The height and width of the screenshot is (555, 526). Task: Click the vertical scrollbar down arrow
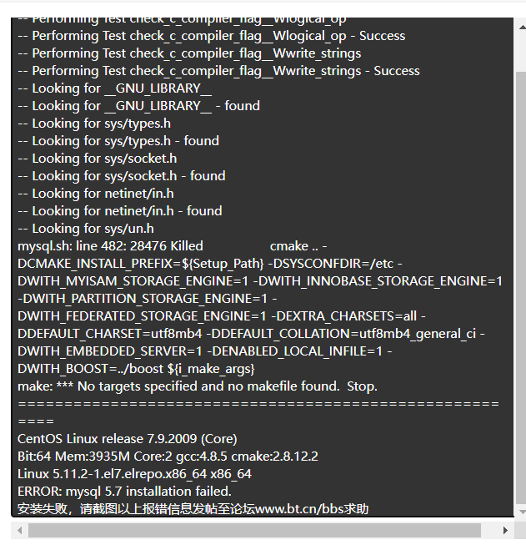pyautogui.click(x=522, y=512)
